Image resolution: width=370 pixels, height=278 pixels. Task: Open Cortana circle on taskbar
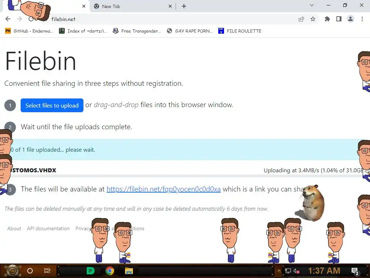tap(30, 271)
